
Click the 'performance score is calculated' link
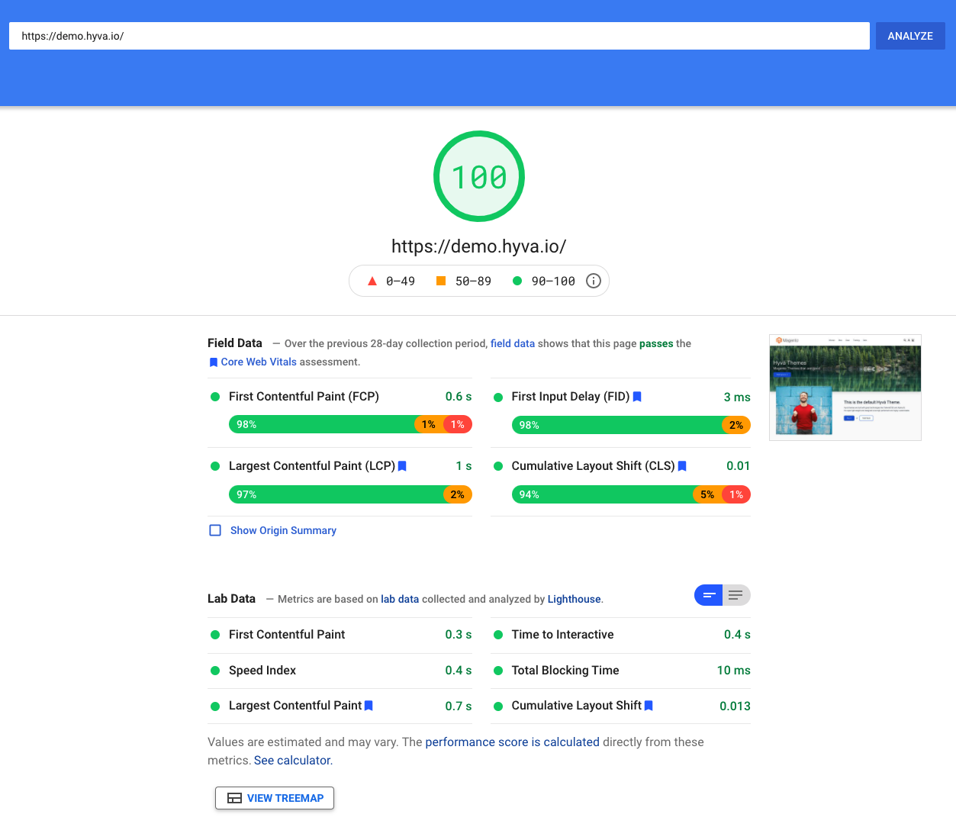512,742
